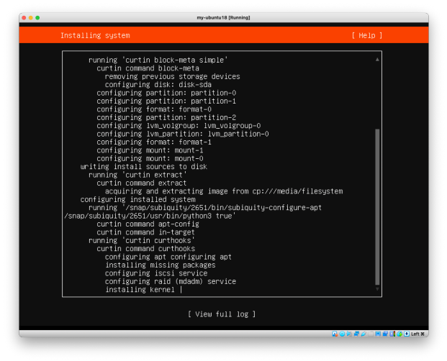
Task: Click 'curtin command extract' log line
Action: (x=141, y=183)
